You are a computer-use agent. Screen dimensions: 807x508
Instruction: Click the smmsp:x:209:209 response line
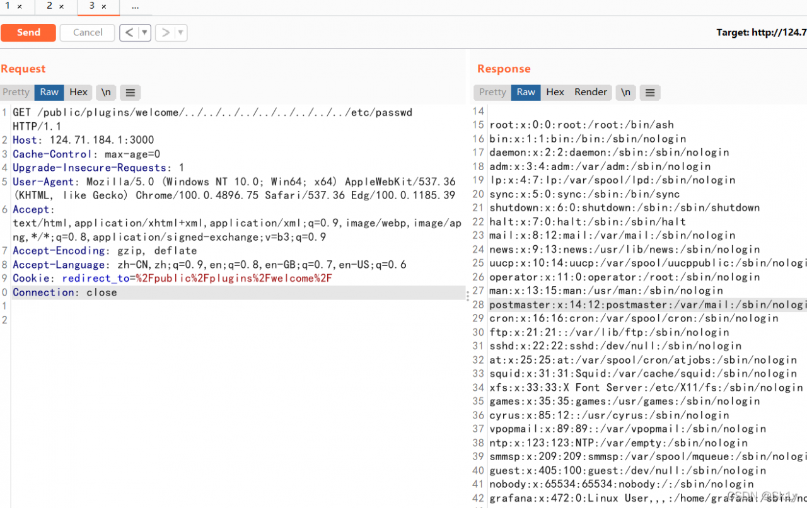pos(648,457)
